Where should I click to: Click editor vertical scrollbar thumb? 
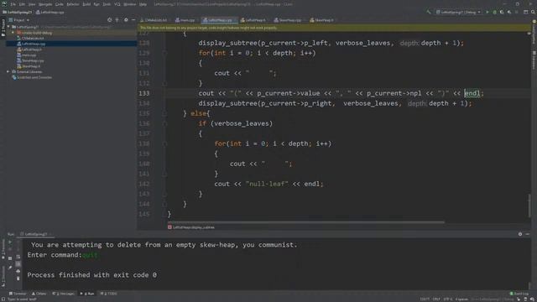pyautogui.click(x=529, y=206)
